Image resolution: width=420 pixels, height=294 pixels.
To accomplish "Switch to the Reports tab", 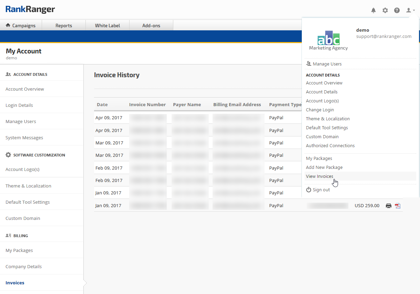I will 64,26.
